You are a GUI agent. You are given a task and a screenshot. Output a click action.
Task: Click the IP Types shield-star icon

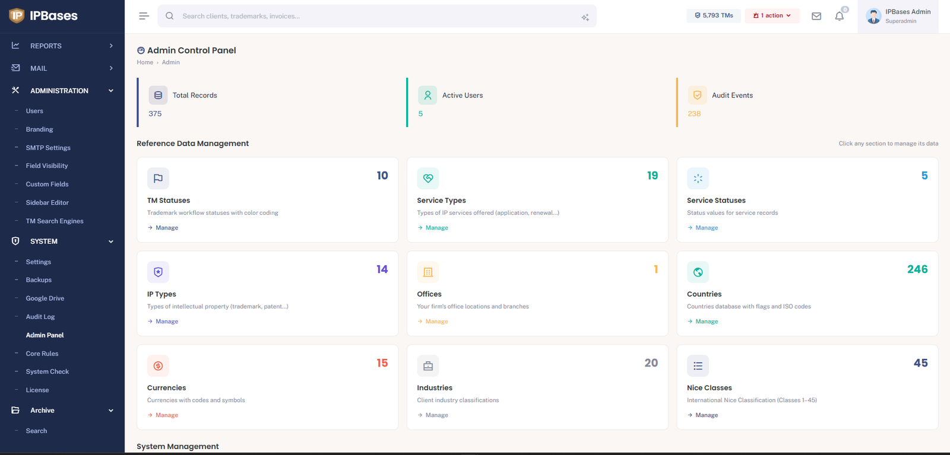point(158,272)
